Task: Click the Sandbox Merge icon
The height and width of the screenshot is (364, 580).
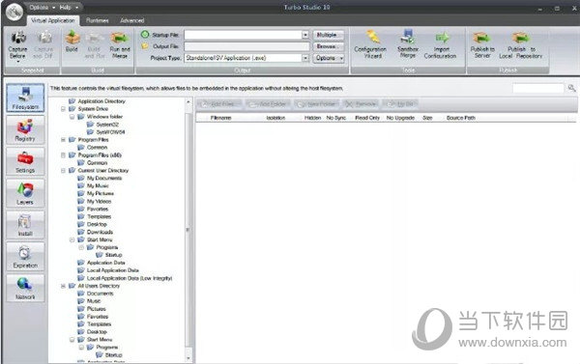Action: tap(408, 37)
